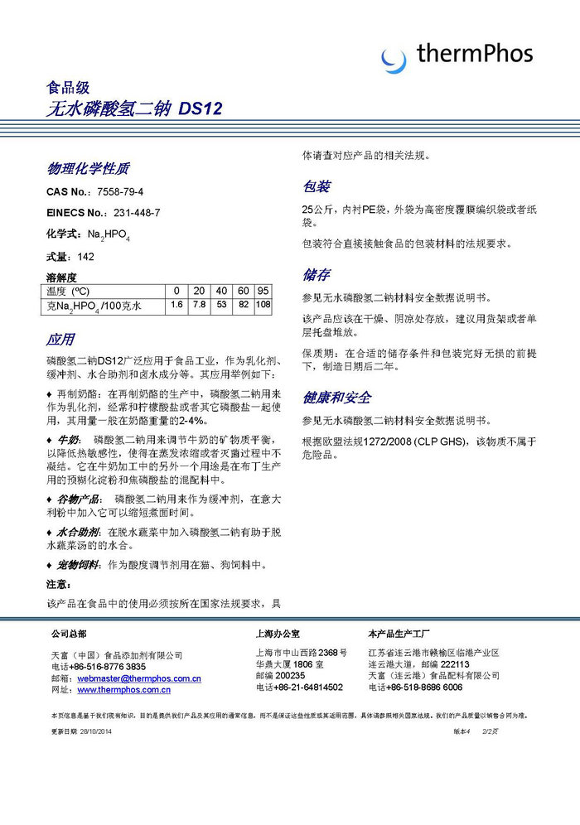This screenshot has height=825, width=580.
Task: Click the 式量 value 142
Action: (x=86, y=257)
